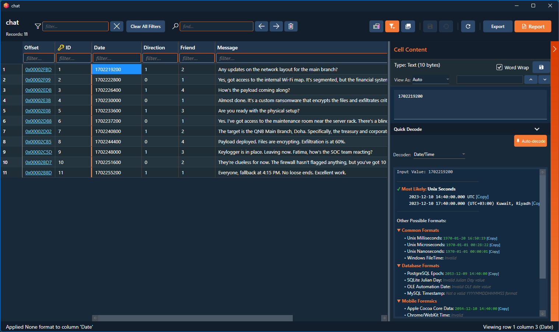
Task: Select row header number 10
Action: pos(11,162)
